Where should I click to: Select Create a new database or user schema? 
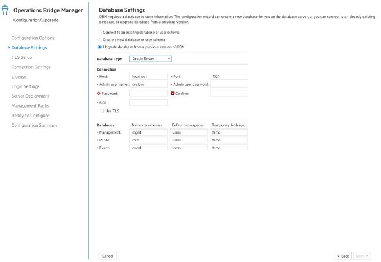[x=99, y=40]
